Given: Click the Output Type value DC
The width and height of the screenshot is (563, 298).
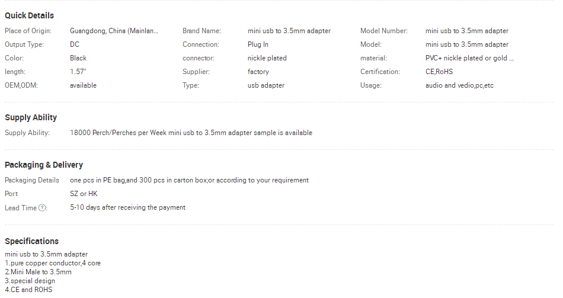Looking at the screenshot, I should click(x=75, y=44).
